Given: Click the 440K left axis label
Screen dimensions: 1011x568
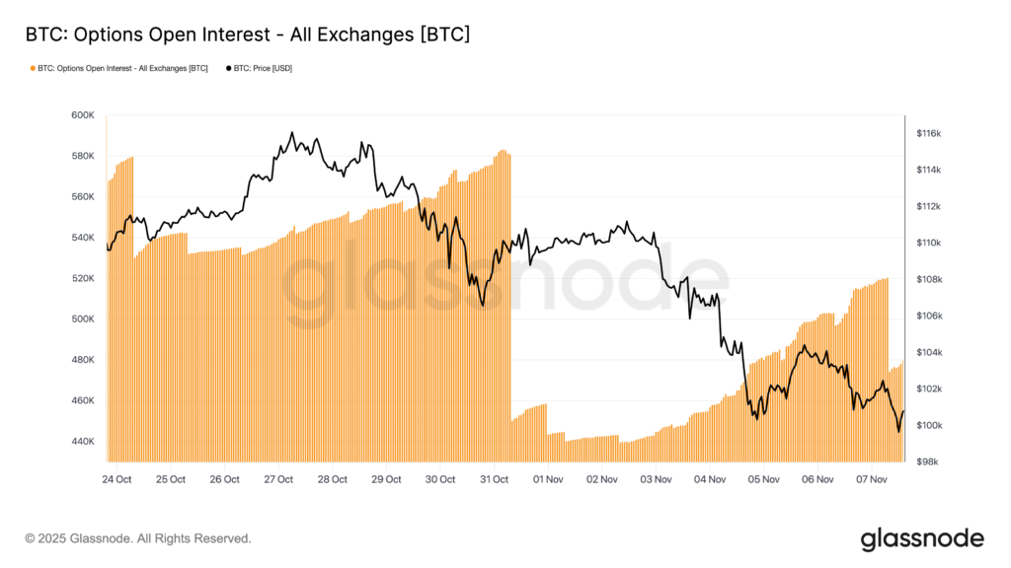Looking at the screenshot, I should [x=82, y=442].
